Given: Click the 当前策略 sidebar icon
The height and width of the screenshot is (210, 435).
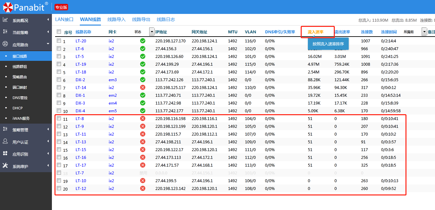Looking at the screenshot, I should point(5,32).
